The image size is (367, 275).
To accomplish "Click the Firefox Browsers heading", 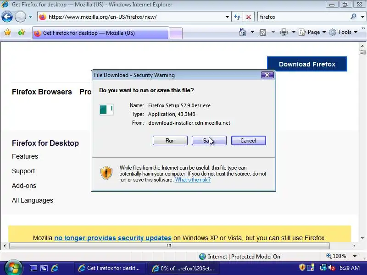I will coord(42,92).
